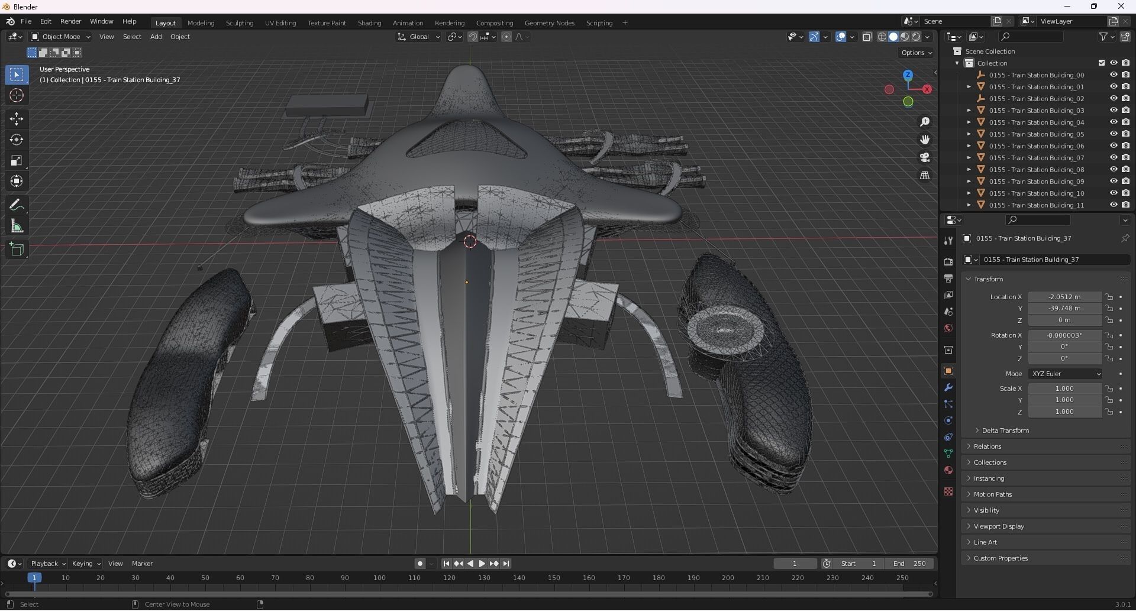Open the Modifier wrench properties tab
Viewport: 1136px width, 615px height.
[948, 387]
